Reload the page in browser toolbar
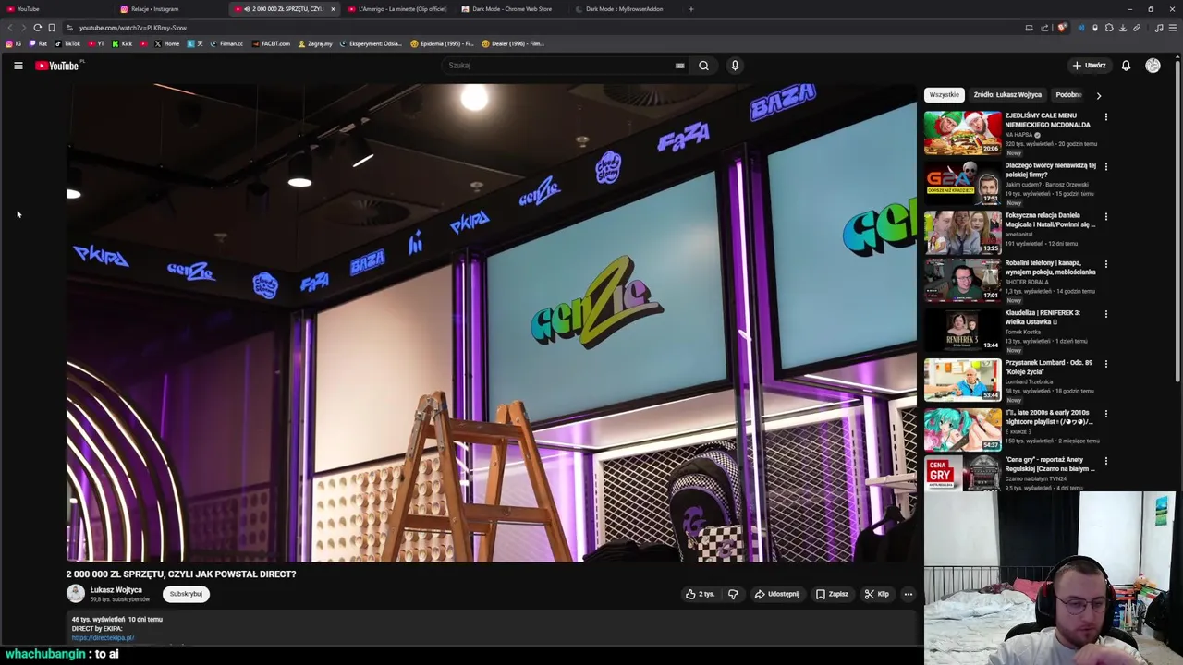 pos(38,28)
